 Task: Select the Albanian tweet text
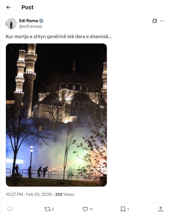[x=58, y=36]
